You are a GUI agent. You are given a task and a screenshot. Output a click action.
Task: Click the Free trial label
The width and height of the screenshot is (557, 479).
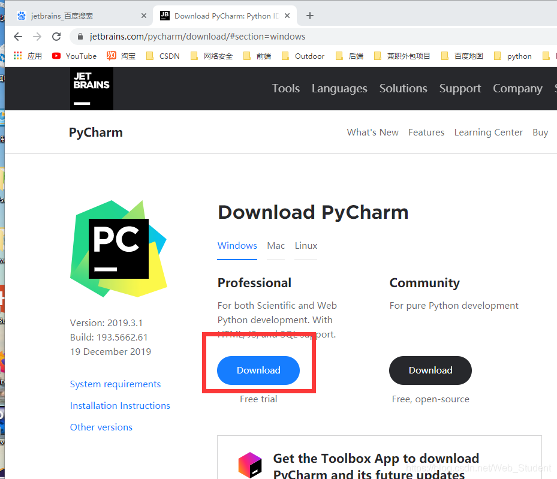point(258,399)
